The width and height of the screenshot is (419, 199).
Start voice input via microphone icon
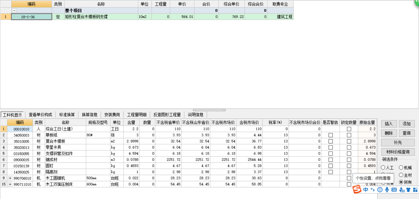(387, 190)
